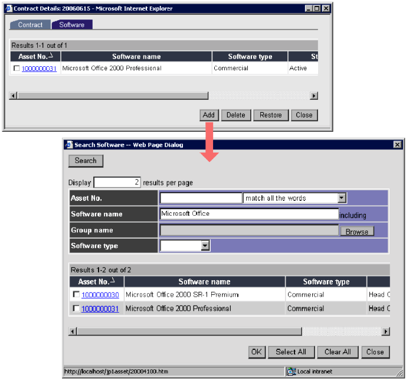Click left scroll arrow in Search Software scrollbar
The height and width of the screenshot is (380, 406).
[x=73, y=331]
